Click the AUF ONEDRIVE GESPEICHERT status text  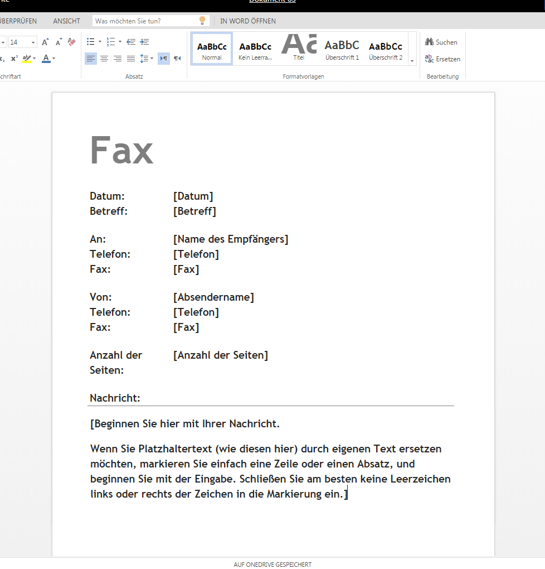coord(272,565)
